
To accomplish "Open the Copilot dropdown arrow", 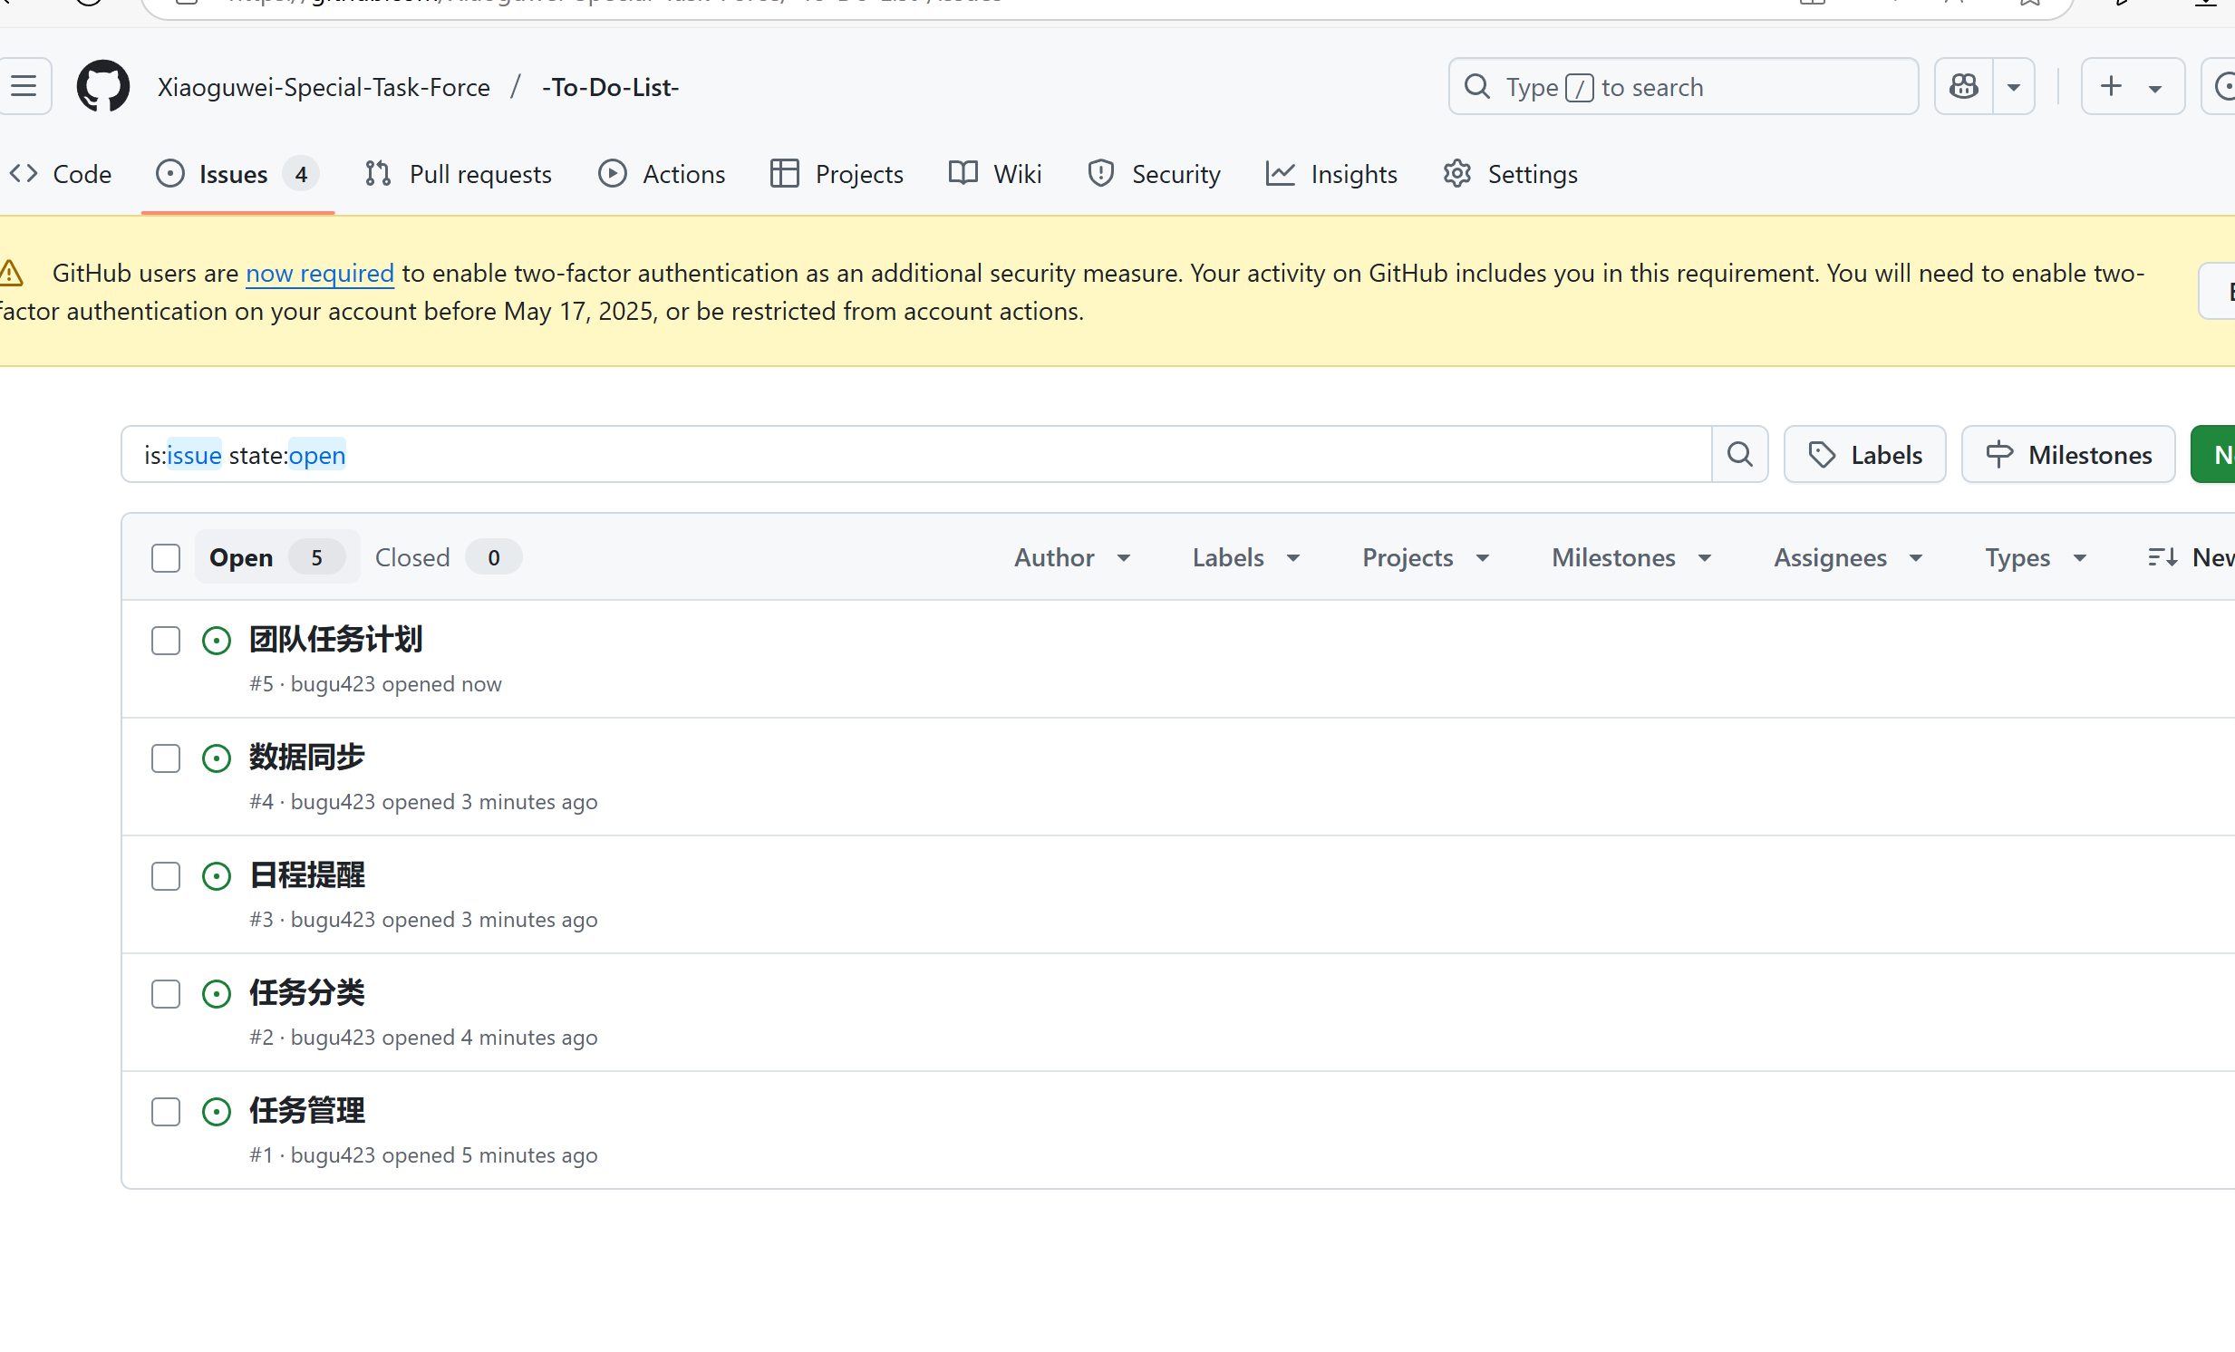I will [2014, 87].
